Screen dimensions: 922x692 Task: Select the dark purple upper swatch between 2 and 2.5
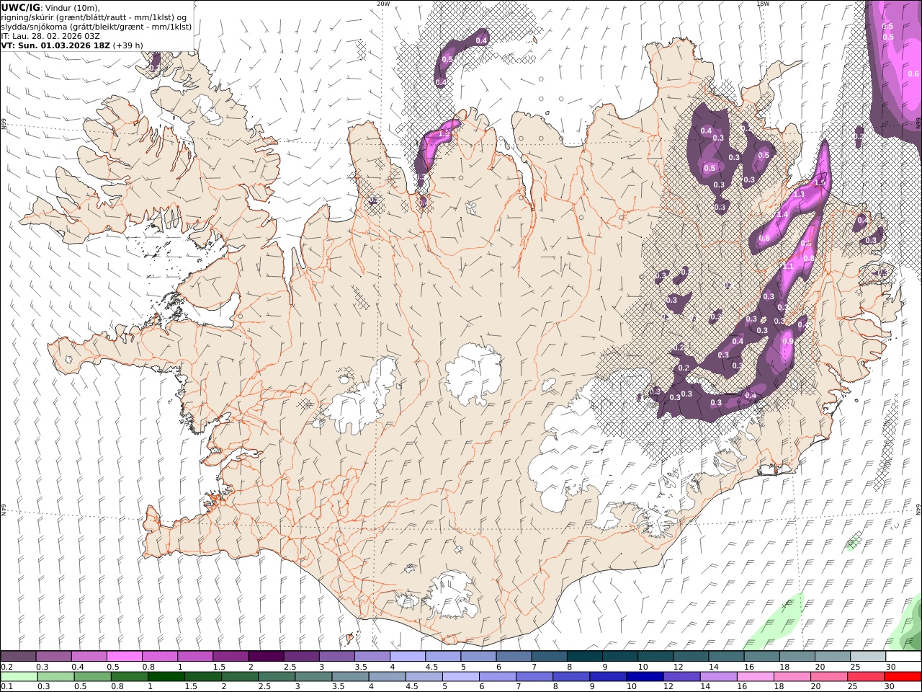coord(266,656)
